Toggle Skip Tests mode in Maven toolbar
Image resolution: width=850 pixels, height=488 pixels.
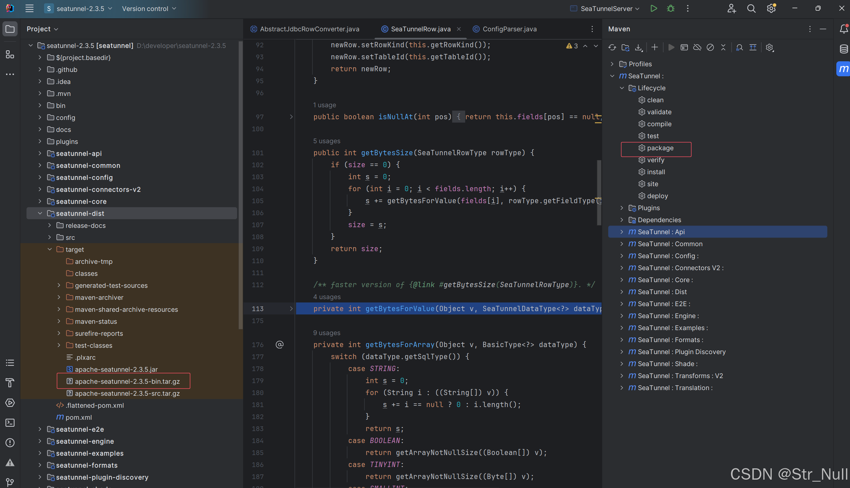click(x=710, y=47)
